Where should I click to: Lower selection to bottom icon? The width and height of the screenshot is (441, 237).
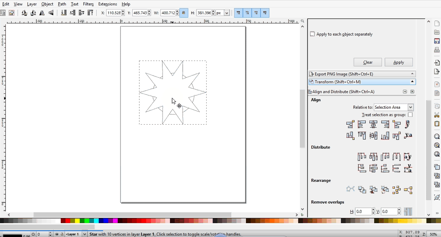pyautogui.click(x=64, y=13)
